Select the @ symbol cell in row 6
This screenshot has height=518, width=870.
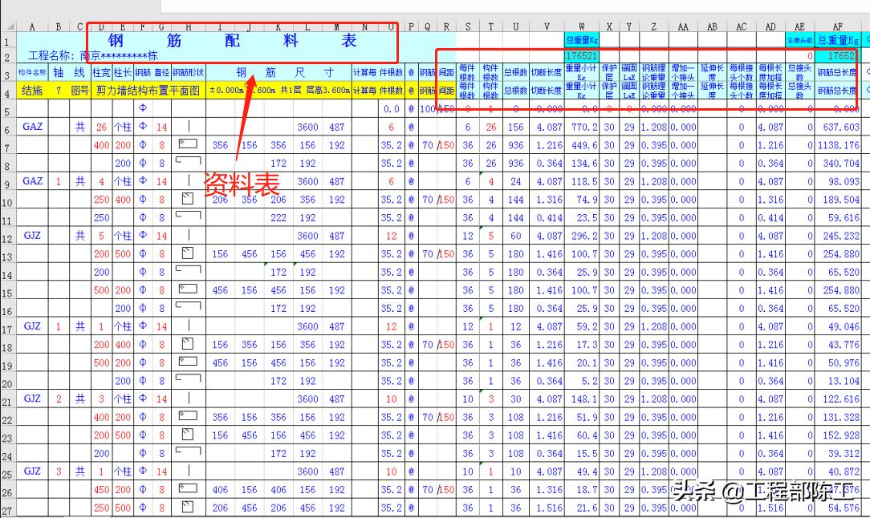pyautogui.click(x=411, y=127)
